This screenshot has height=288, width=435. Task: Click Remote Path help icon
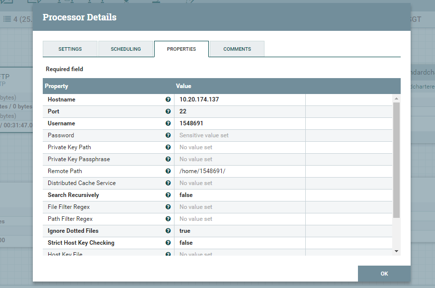point(168,171)
